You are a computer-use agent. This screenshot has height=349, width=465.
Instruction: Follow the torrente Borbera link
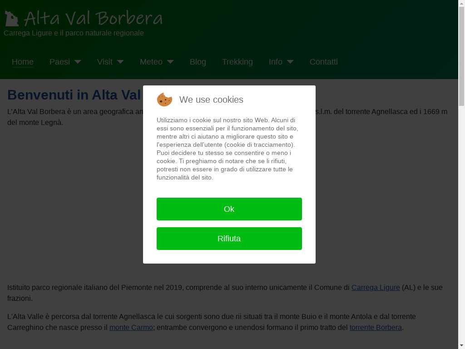tap(376, 327)
